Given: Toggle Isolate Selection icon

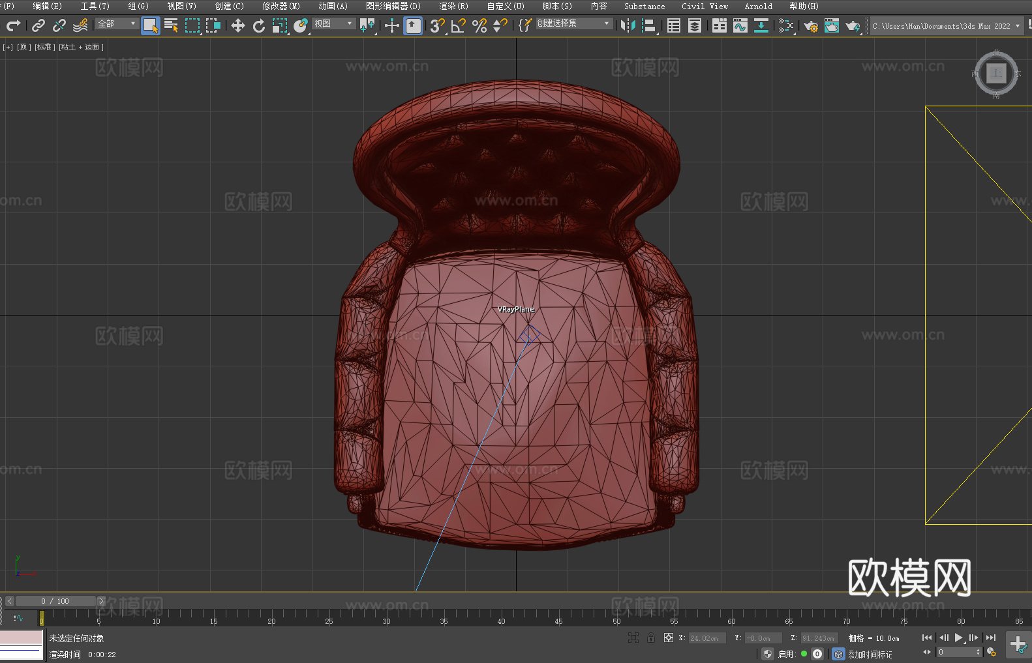Looking at the screenshot, I should point(633,638).
